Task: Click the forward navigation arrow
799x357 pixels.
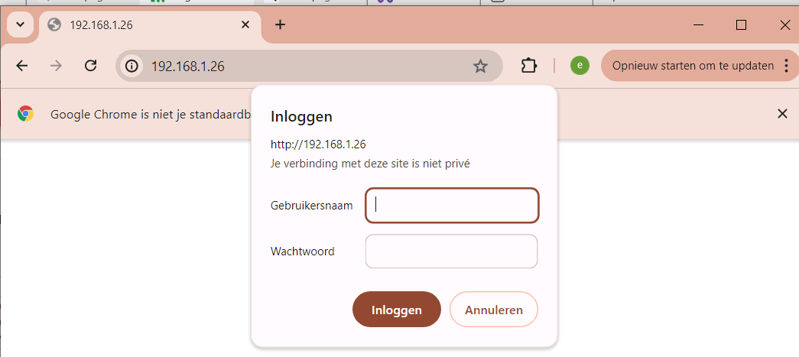Action: (x=56, y=66)
